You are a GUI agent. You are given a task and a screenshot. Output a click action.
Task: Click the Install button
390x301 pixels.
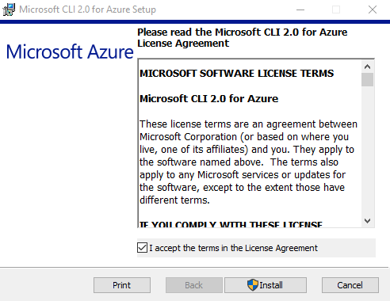coord(266,285)
